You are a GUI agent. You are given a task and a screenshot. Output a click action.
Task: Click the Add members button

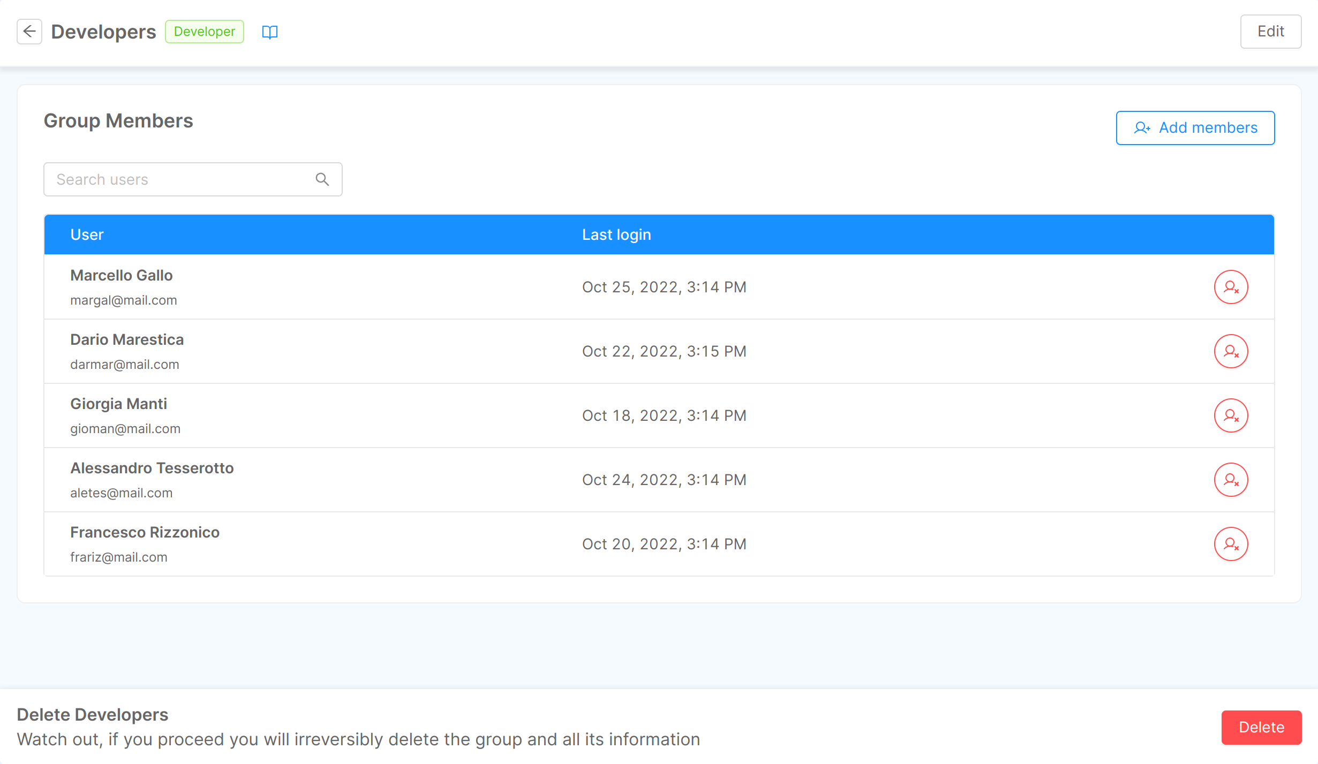(1195, 128)
